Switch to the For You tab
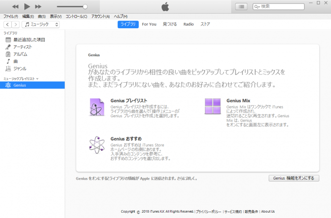This screenshot has width=331, height=218. coord(149,24)
